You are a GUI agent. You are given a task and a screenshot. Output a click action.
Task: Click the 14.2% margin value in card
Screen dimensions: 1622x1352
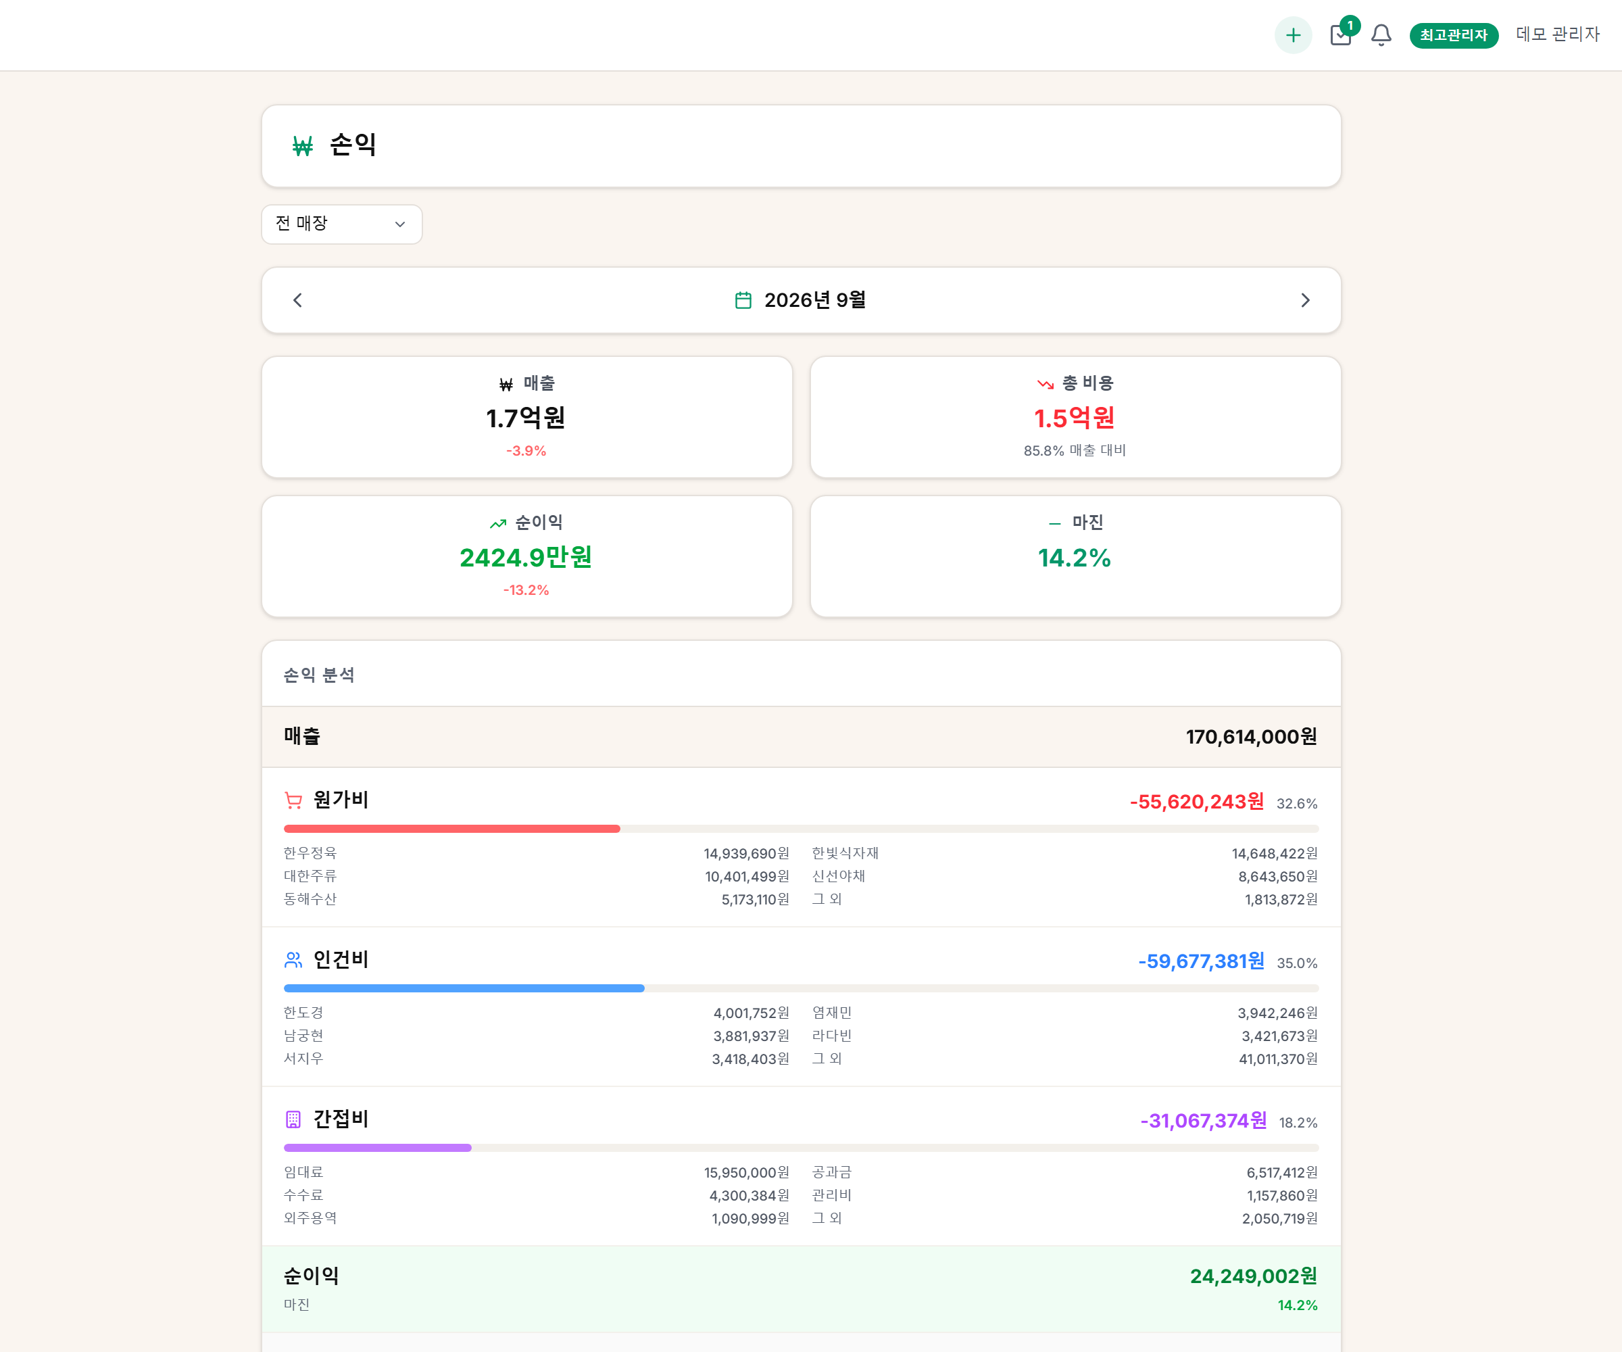(1075, 558)
